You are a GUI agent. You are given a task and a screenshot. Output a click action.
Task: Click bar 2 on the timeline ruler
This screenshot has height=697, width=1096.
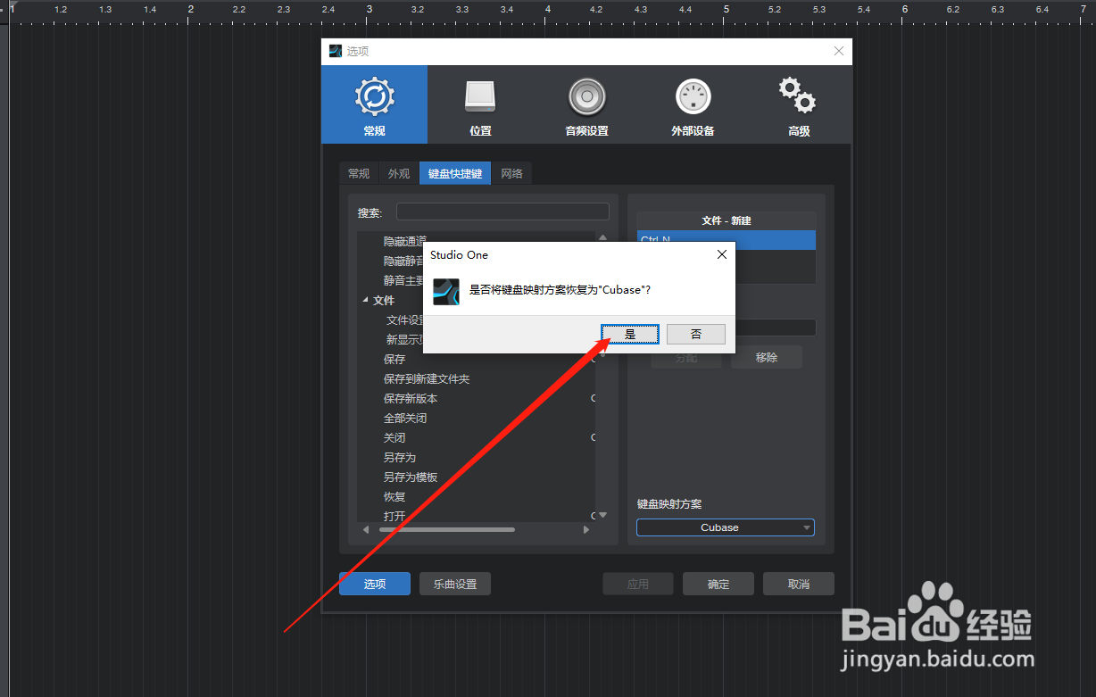pyautogui.click(x=190, y=9)
